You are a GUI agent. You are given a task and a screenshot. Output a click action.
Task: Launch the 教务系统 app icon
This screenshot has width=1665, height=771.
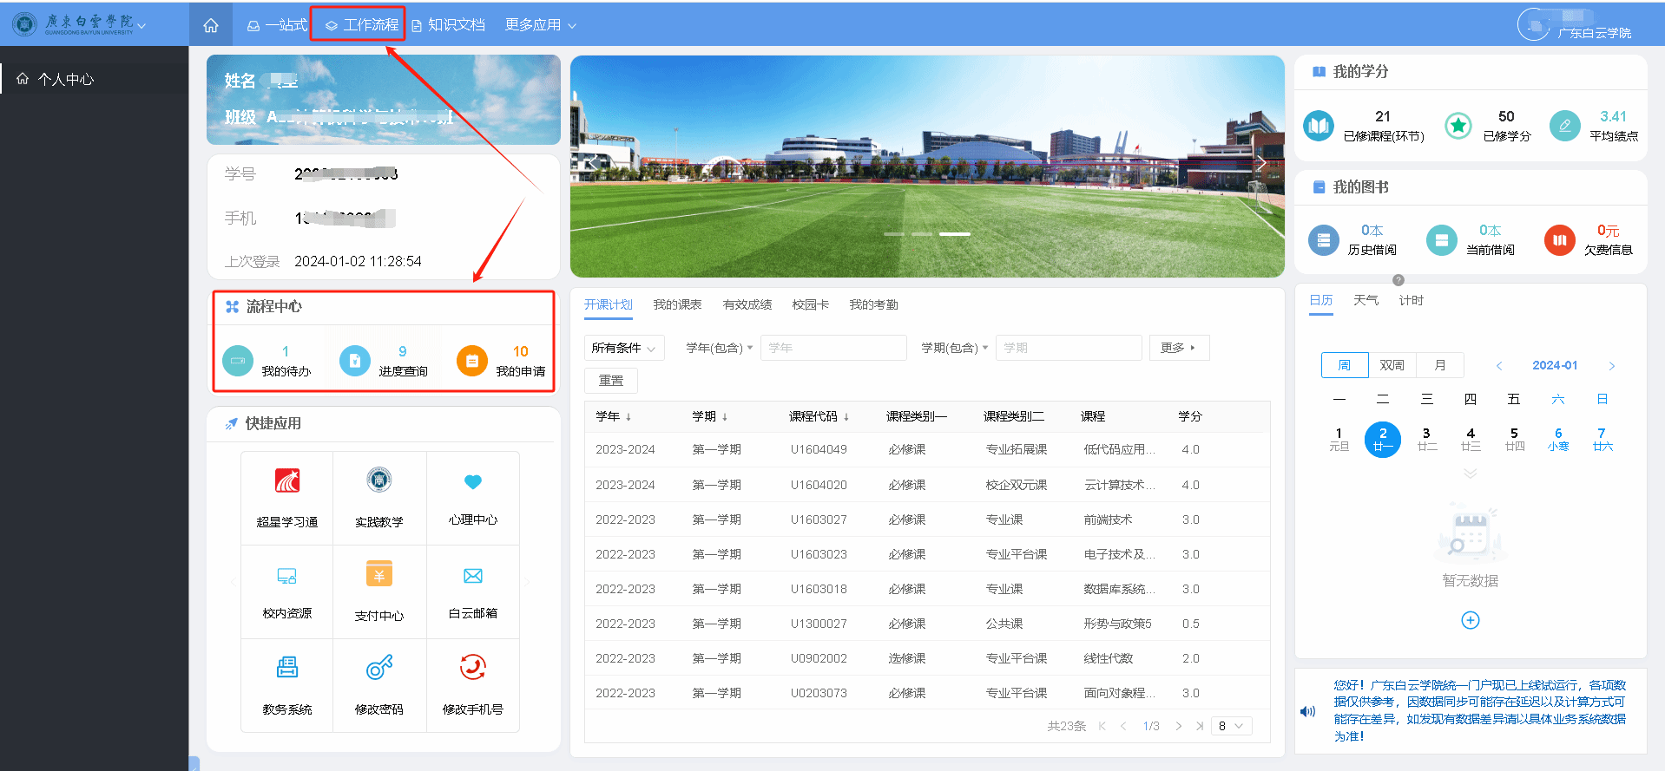pos(287,668)
